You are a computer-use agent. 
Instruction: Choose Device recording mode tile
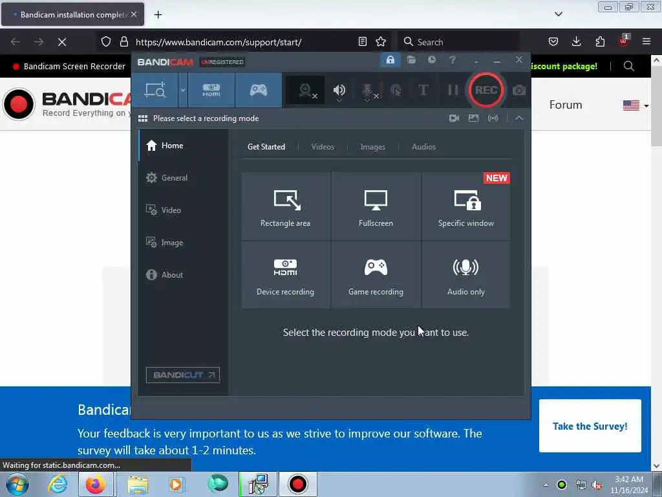[285, 274]
